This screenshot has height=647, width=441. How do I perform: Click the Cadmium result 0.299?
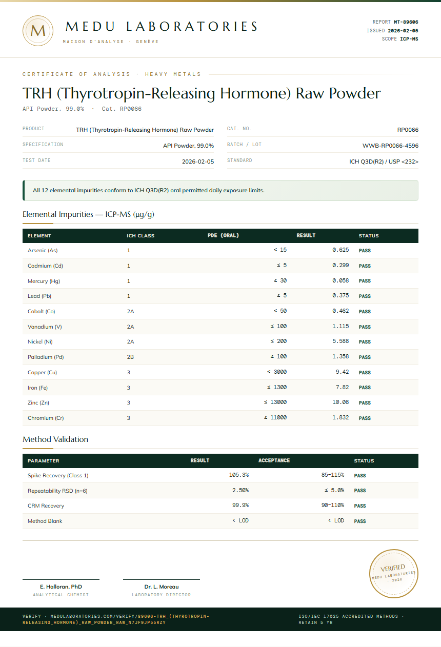[x=340, y=266]
